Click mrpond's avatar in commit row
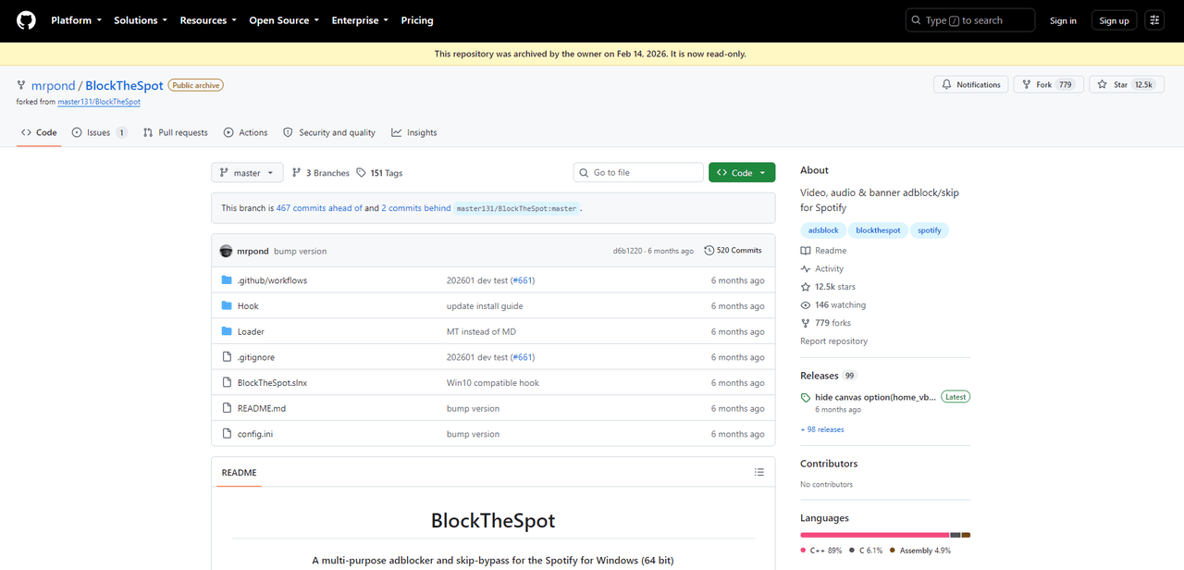Screen dimensions: 1184x570 226,251
